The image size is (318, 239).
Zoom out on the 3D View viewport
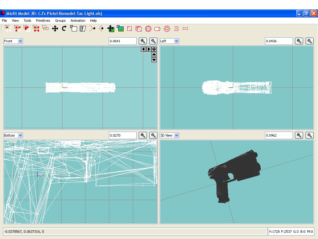click(310, 135)
